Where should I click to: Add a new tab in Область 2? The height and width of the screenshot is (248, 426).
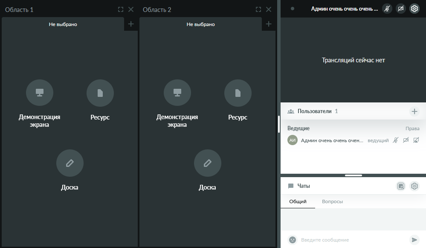(x=269, y=24)
